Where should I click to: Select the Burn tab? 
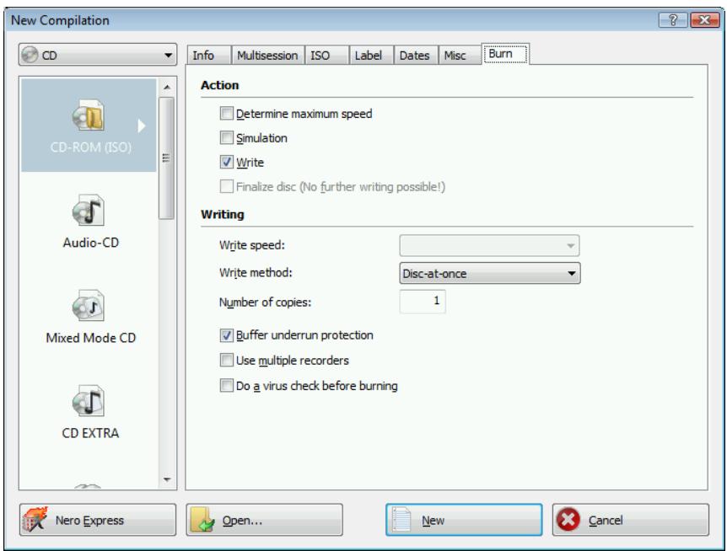tap(505, 54)
